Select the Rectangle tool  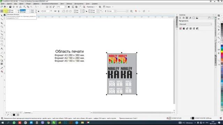pos(2,37)
